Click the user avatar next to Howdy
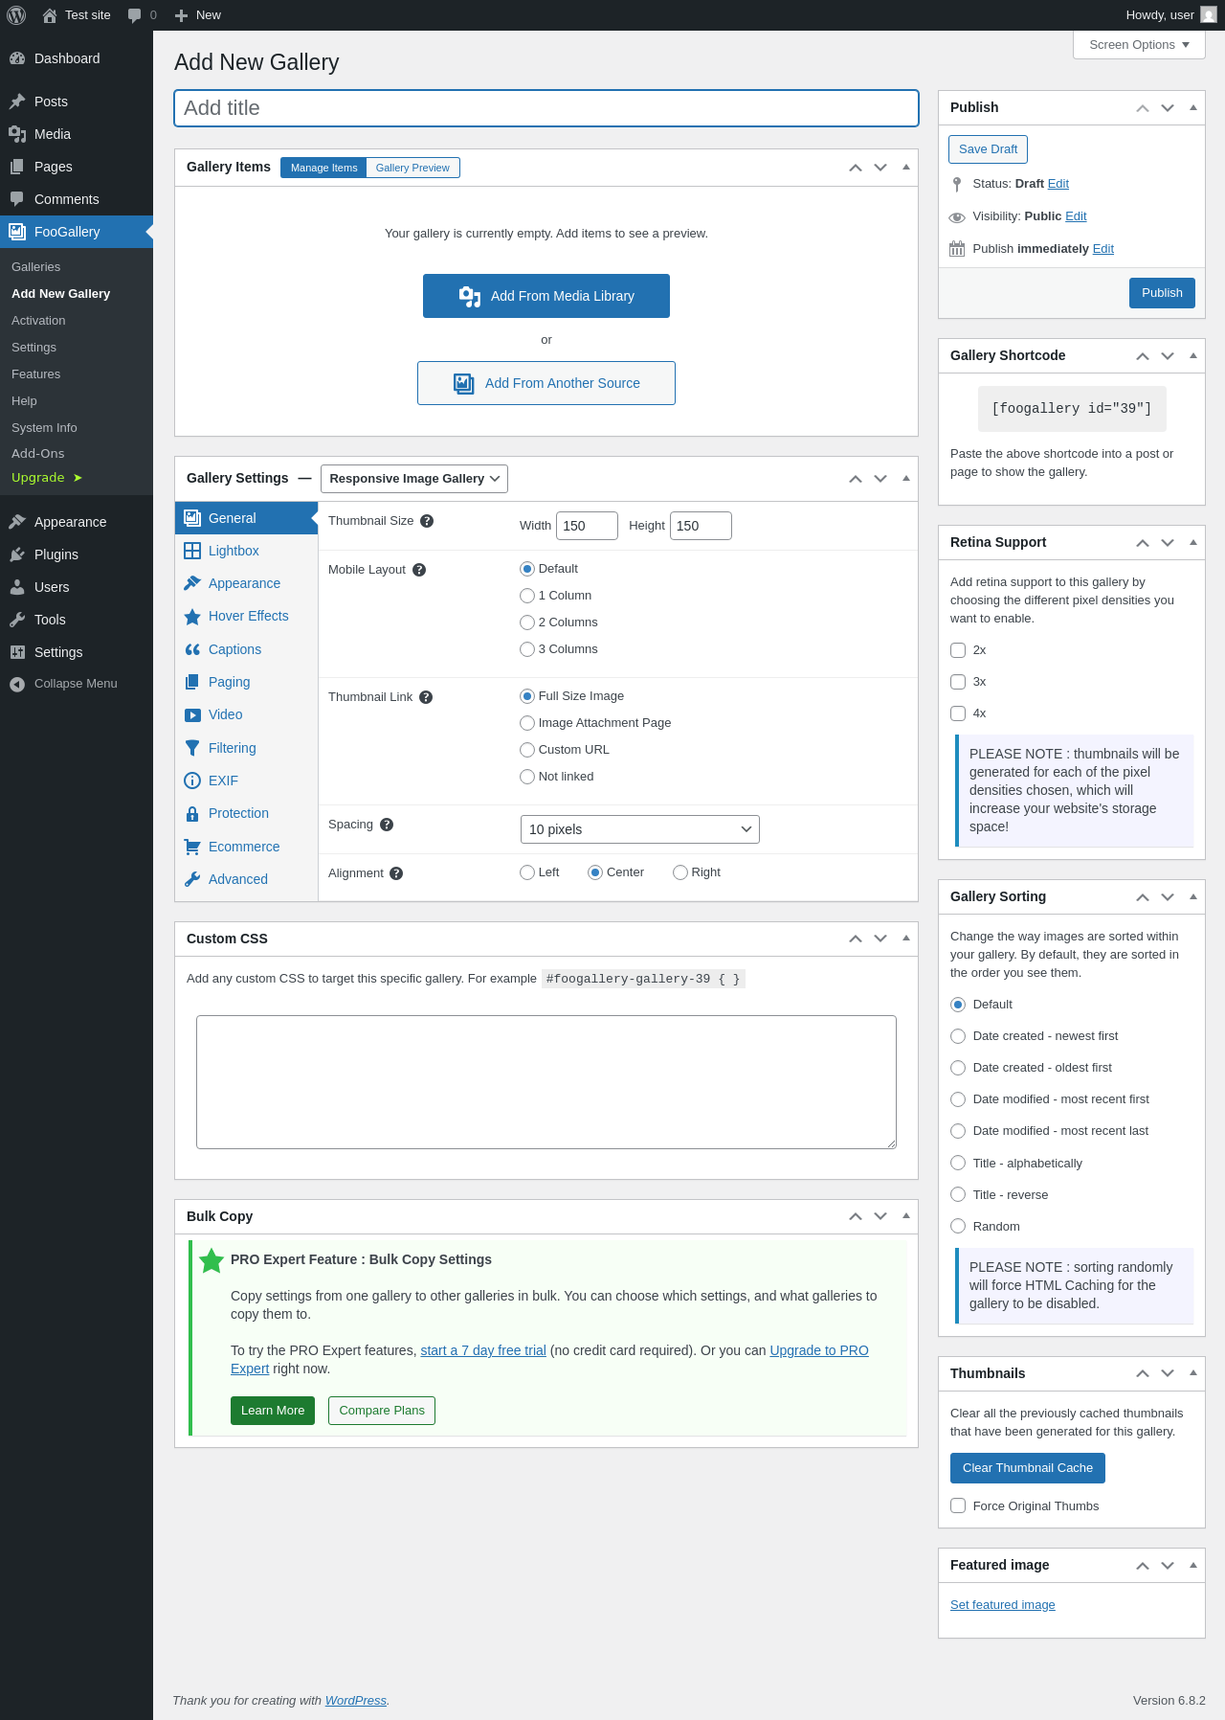This screenshot has height=1720, width=1225. point(1209,15)
